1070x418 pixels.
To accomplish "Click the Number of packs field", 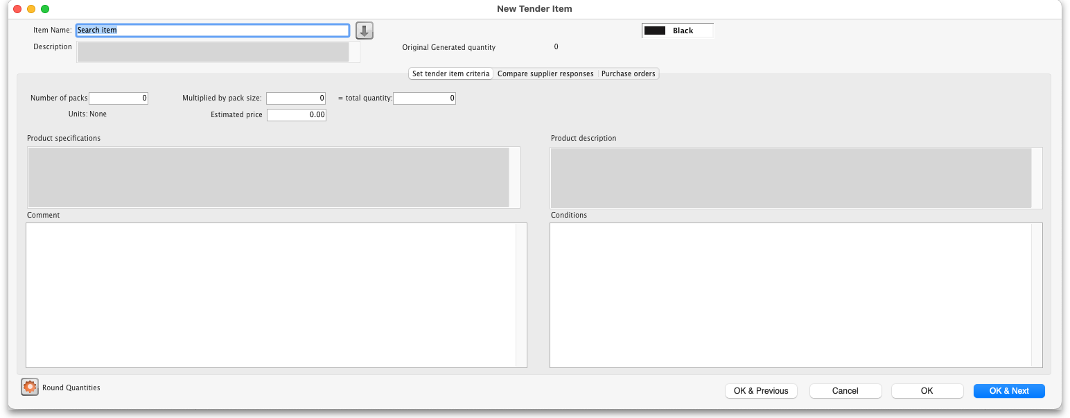I will pyautogui.click(x=119, y=98).
